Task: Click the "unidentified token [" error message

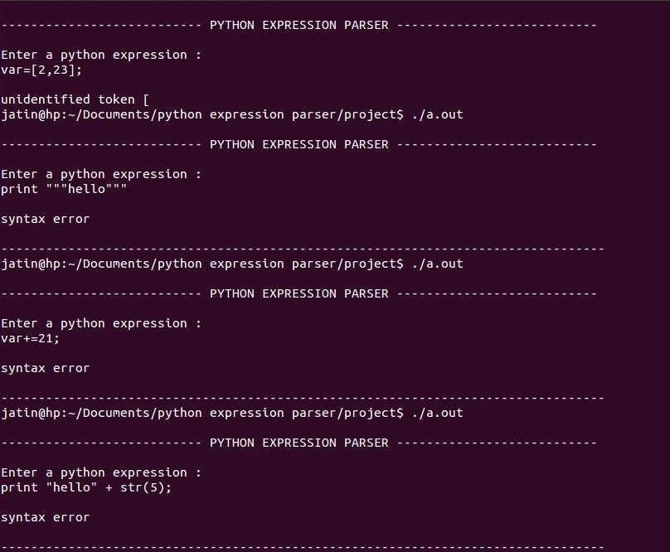Action: click(x=75, y=99)
